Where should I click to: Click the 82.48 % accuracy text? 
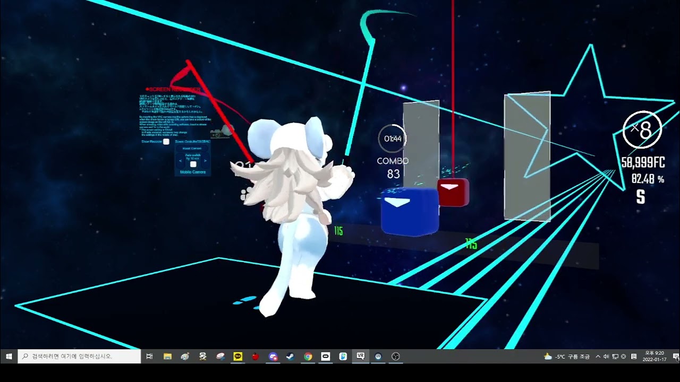pyautogui.click(x=648, y=179)
